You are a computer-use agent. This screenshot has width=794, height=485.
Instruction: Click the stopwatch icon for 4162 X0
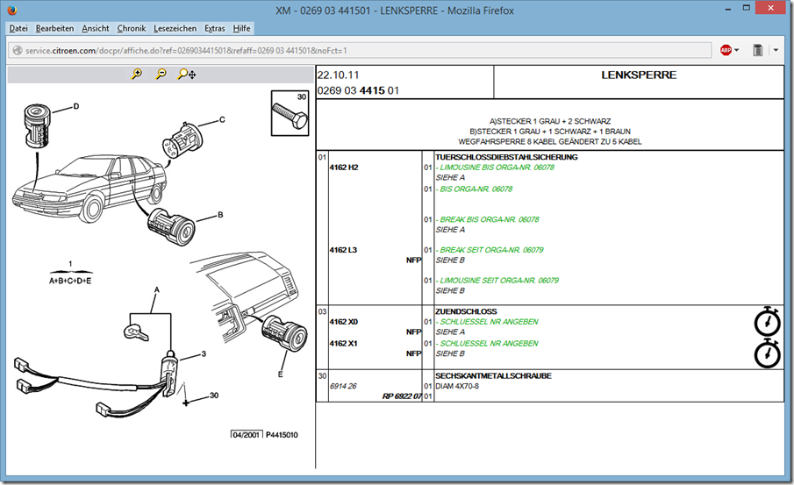[767, 321]
